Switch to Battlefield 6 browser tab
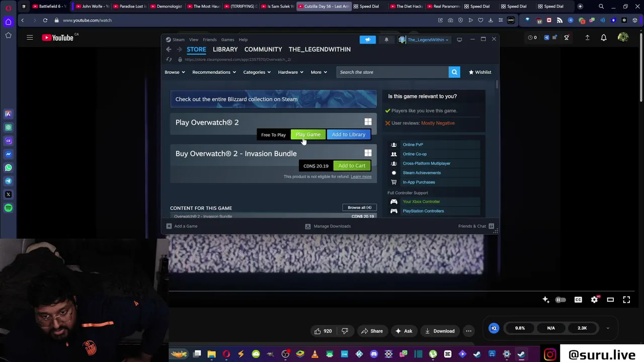 (x=49, y=7)
